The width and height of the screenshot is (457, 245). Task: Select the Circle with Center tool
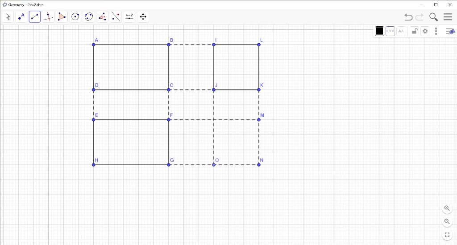[x=75, y=16]
